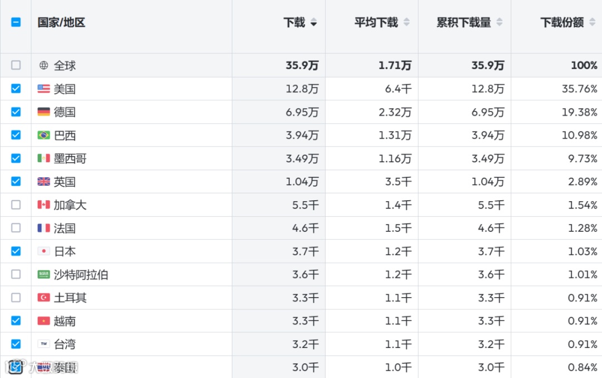Screen dimensions: 602x378
Task: Sort by 平均下载 column arrow
Action: pyautogui.click(x=406, y=23)
